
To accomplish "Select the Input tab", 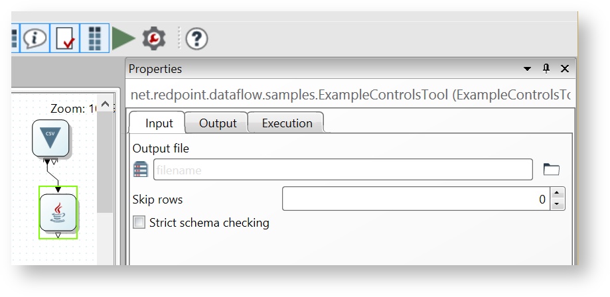I will pyautogui.click(x=159, y=123).
